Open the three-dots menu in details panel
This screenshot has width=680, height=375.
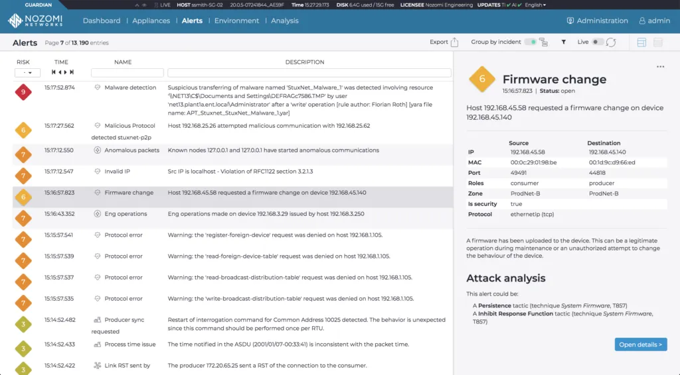660,67
